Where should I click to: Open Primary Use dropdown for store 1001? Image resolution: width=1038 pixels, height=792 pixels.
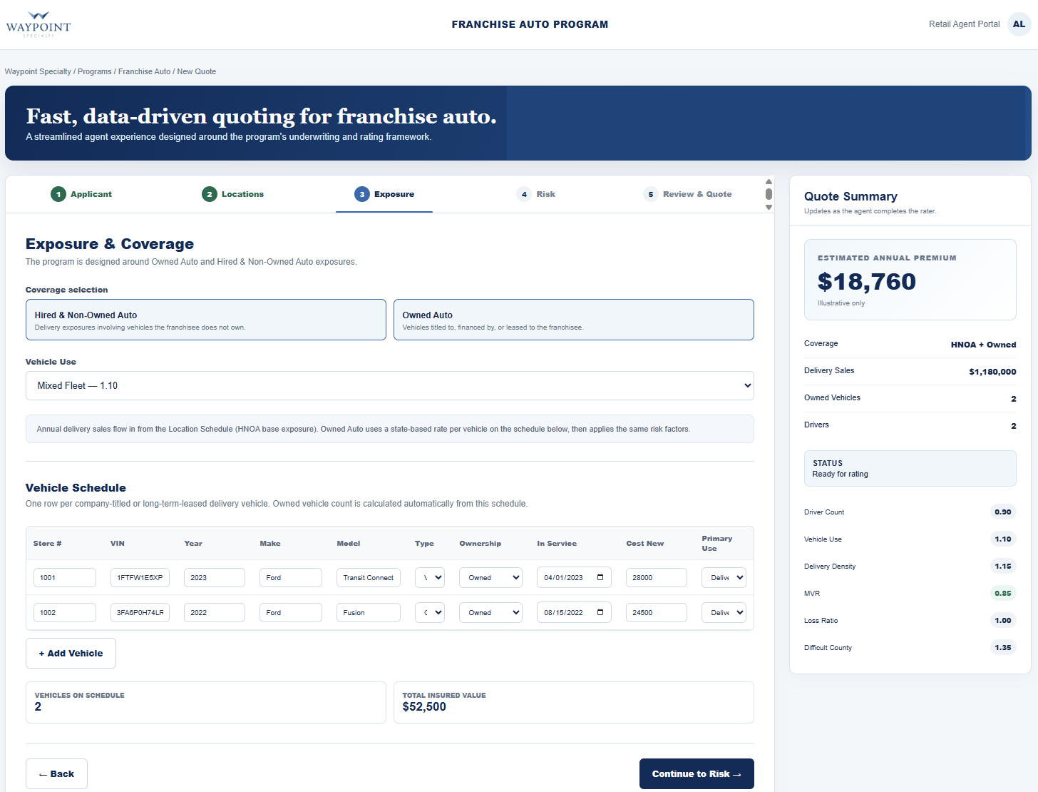[x=724, y=577]
